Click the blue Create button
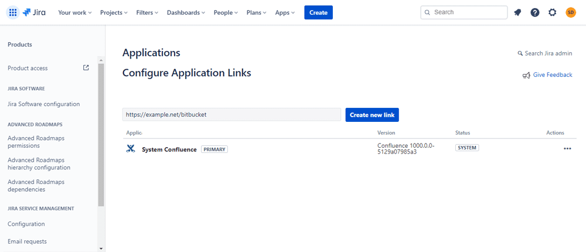Screen dimensions: 586x252 click(x=318, y=12)
